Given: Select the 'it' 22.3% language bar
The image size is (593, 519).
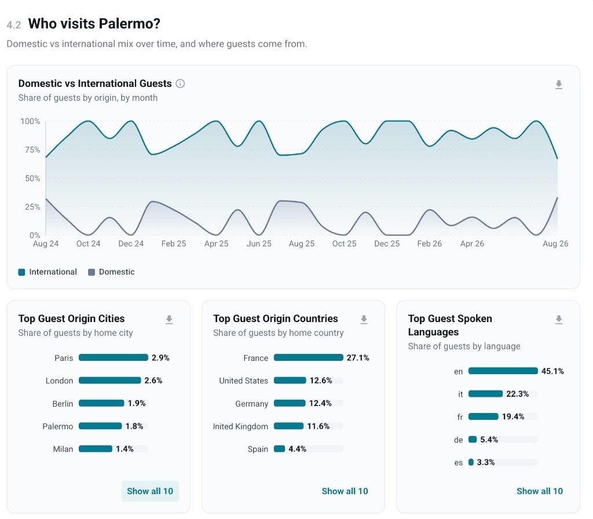Looking at the screenshot, I should click(x=486, y=394).
